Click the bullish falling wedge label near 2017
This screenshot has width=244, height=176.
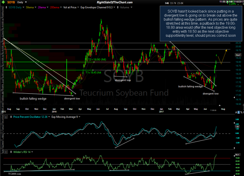point(191,86)
